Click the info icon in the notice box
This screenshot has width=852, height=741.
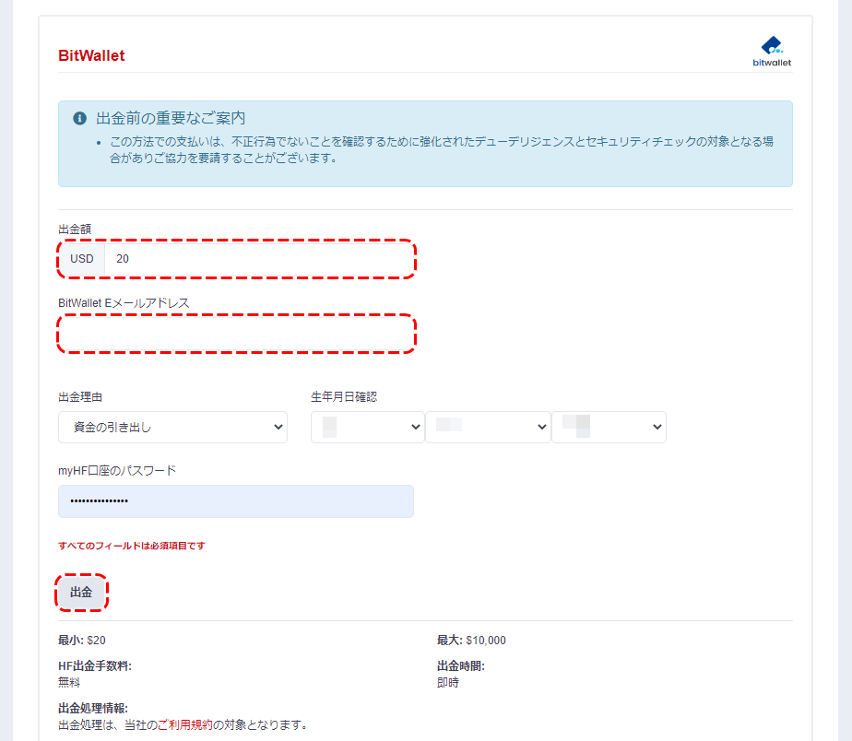(x=80, y=118)
